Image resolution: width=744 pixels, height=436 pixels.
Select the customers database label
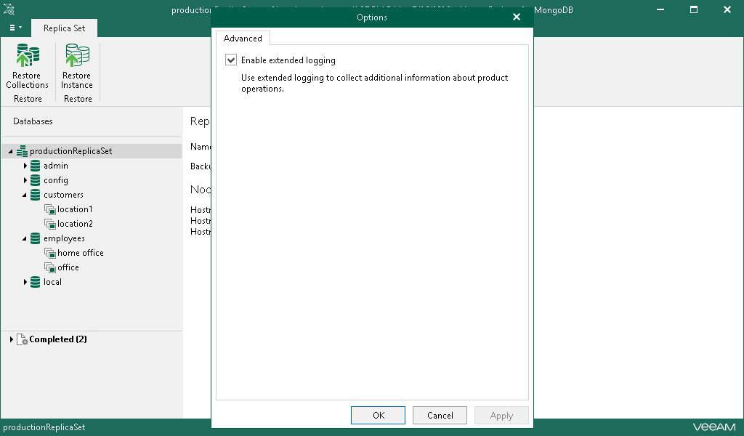[x=64, y=195]
